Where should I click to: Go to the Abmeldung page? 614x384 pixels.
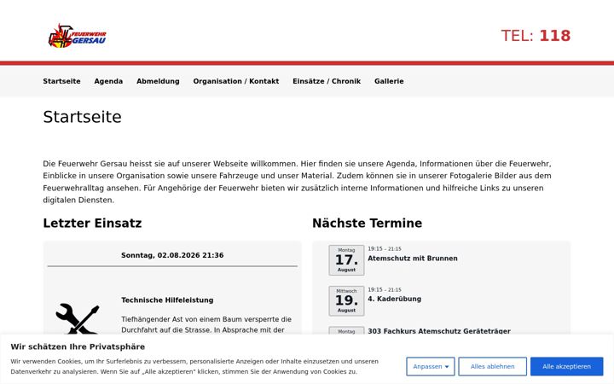tap(158, 81)
